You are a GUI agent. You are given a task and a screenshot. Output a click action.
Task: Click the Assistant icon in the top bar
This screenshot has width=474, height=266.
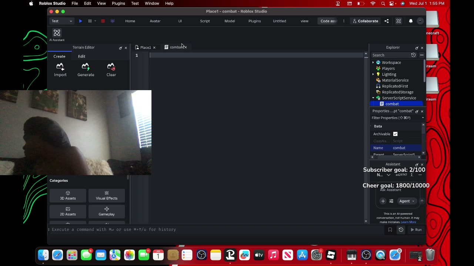point(398,21)
